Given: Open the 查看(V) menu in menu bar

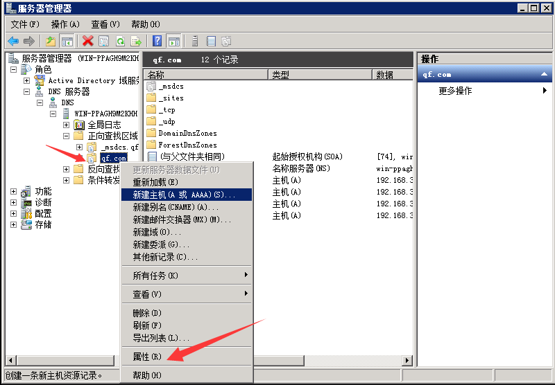Looking at the screenshot, I should tap(105, 24).
